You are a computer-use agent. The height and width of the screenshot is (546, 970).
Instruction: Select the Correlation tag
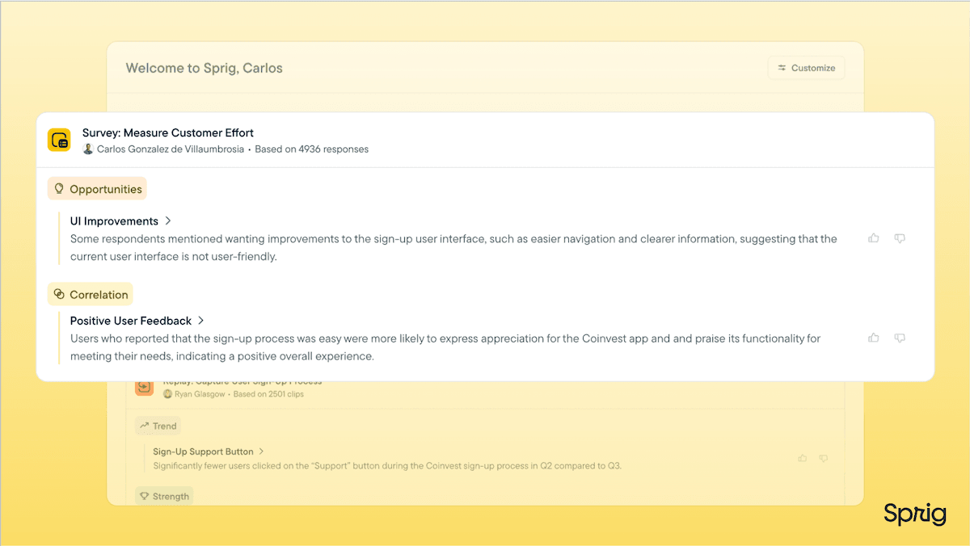[91, 295]
